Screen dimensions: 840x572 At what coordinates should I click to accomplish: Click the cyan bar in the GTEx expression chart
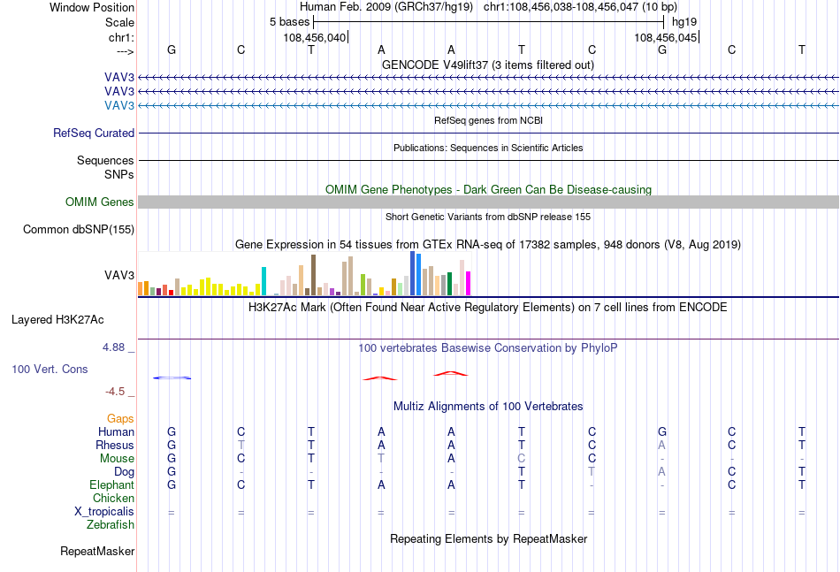click(x=263, y=281)
